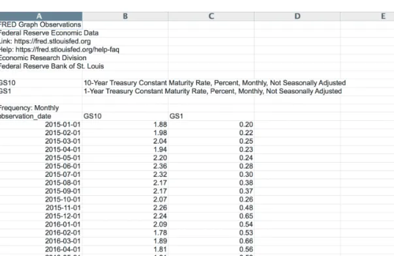
Task: Select date cell 2016-03-01
Action: tap(41, 241)
